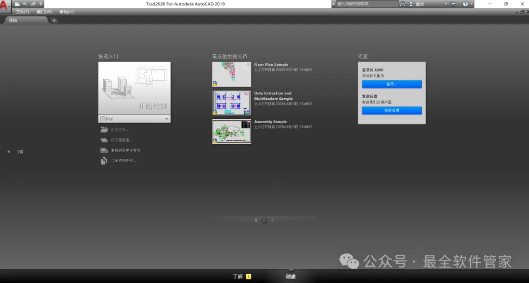
Task: Click the folder icon for 打开文件
Action: pos(104,130)
